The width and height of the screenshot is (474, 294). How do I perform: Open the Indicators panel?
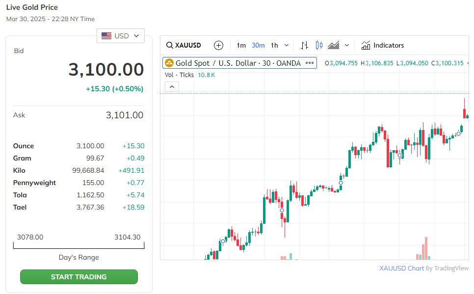click(383, 45)
